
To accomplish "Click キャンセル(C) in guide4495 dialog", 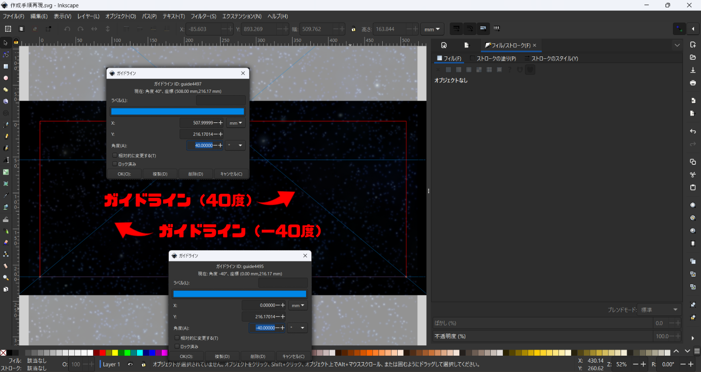I will pyautogui.click(x=293, y=356).
